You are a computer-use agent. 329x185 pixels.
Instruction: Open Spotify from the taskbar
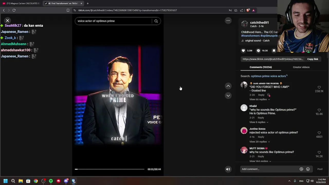pos(51,181)
